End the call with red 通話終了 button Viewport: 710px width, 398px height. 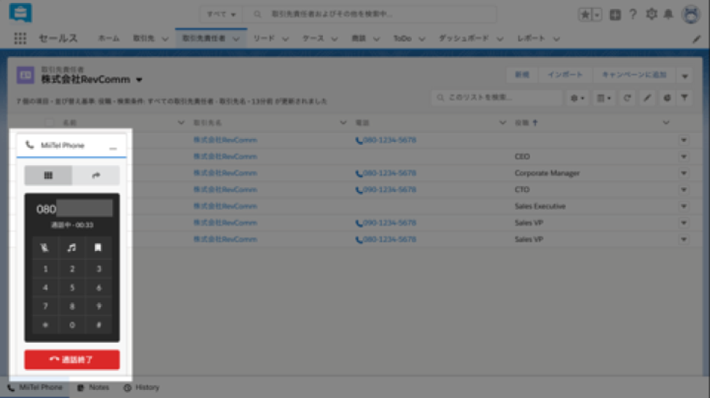[72, 359]
